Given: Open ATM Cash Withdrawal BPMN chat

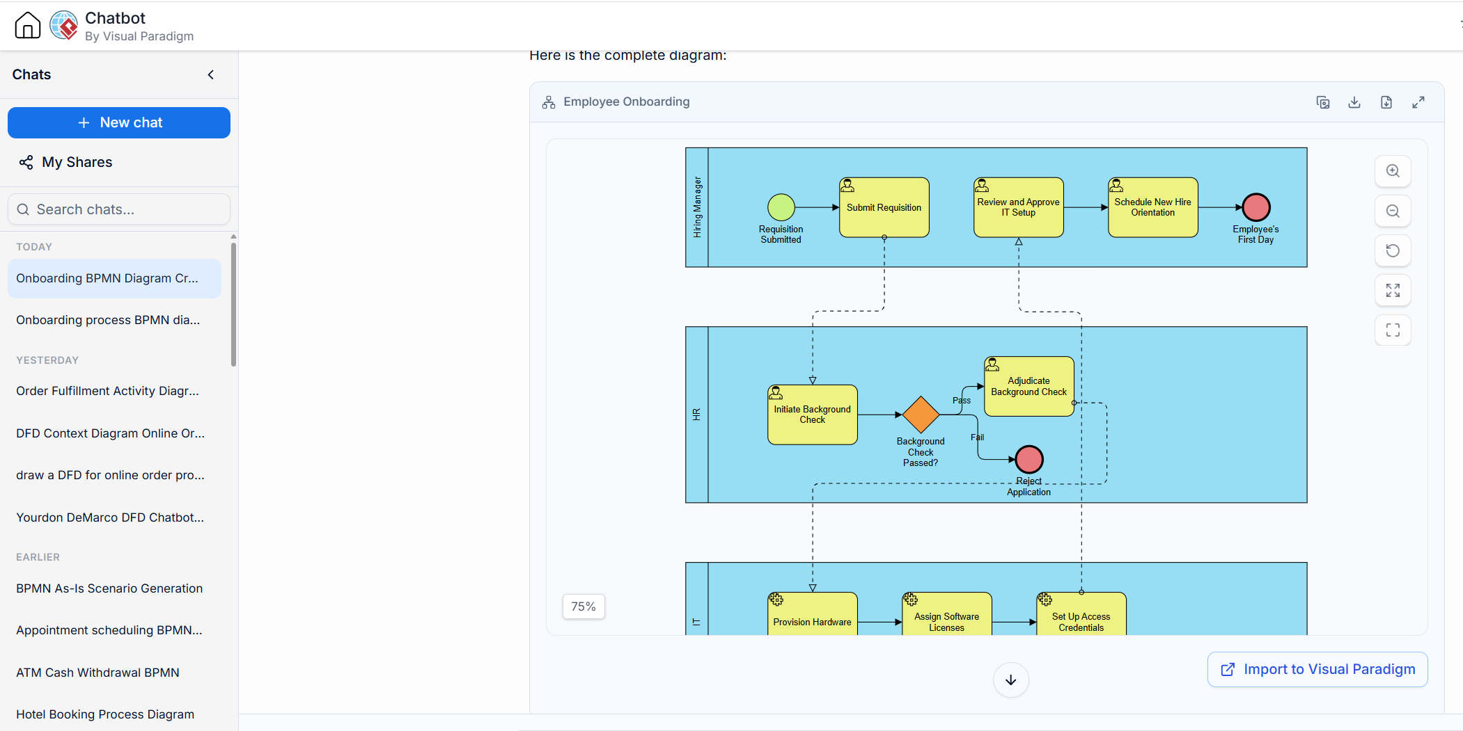Looking at the screenshot, I should (x=114, y=673).
